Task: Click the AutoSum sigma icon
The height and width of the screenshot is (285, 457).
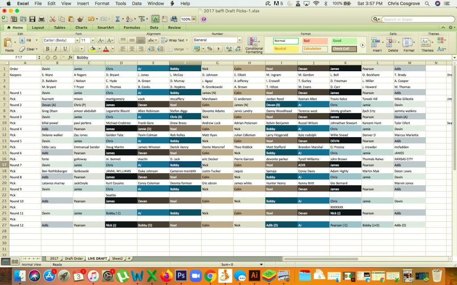Action: pyautogui.click(x=117, y=19)
